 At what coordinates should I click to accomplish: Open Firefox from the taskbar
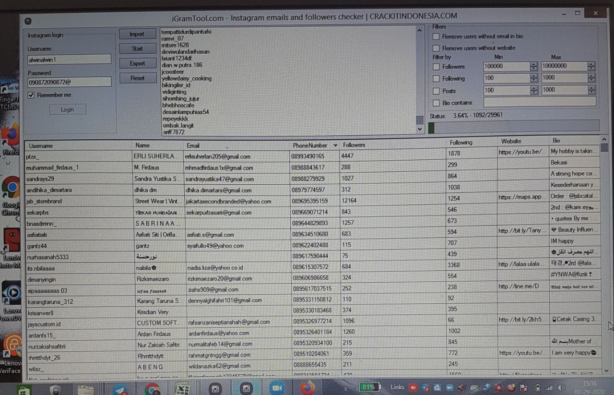(x=307, y=387)
